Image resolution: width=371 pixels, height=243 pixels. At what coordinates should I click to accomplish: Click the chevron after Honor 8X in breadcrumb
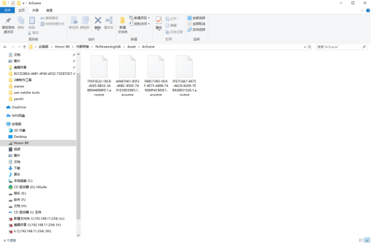(x=73, y=47)
